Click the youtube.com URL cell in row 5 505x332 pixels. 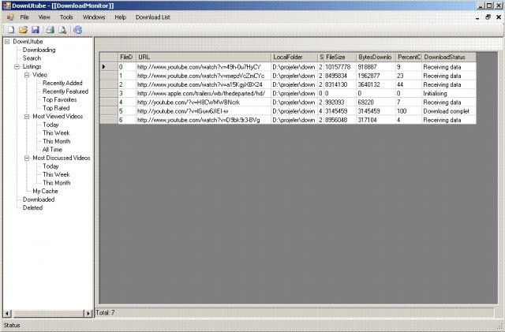tap(204, 111)
